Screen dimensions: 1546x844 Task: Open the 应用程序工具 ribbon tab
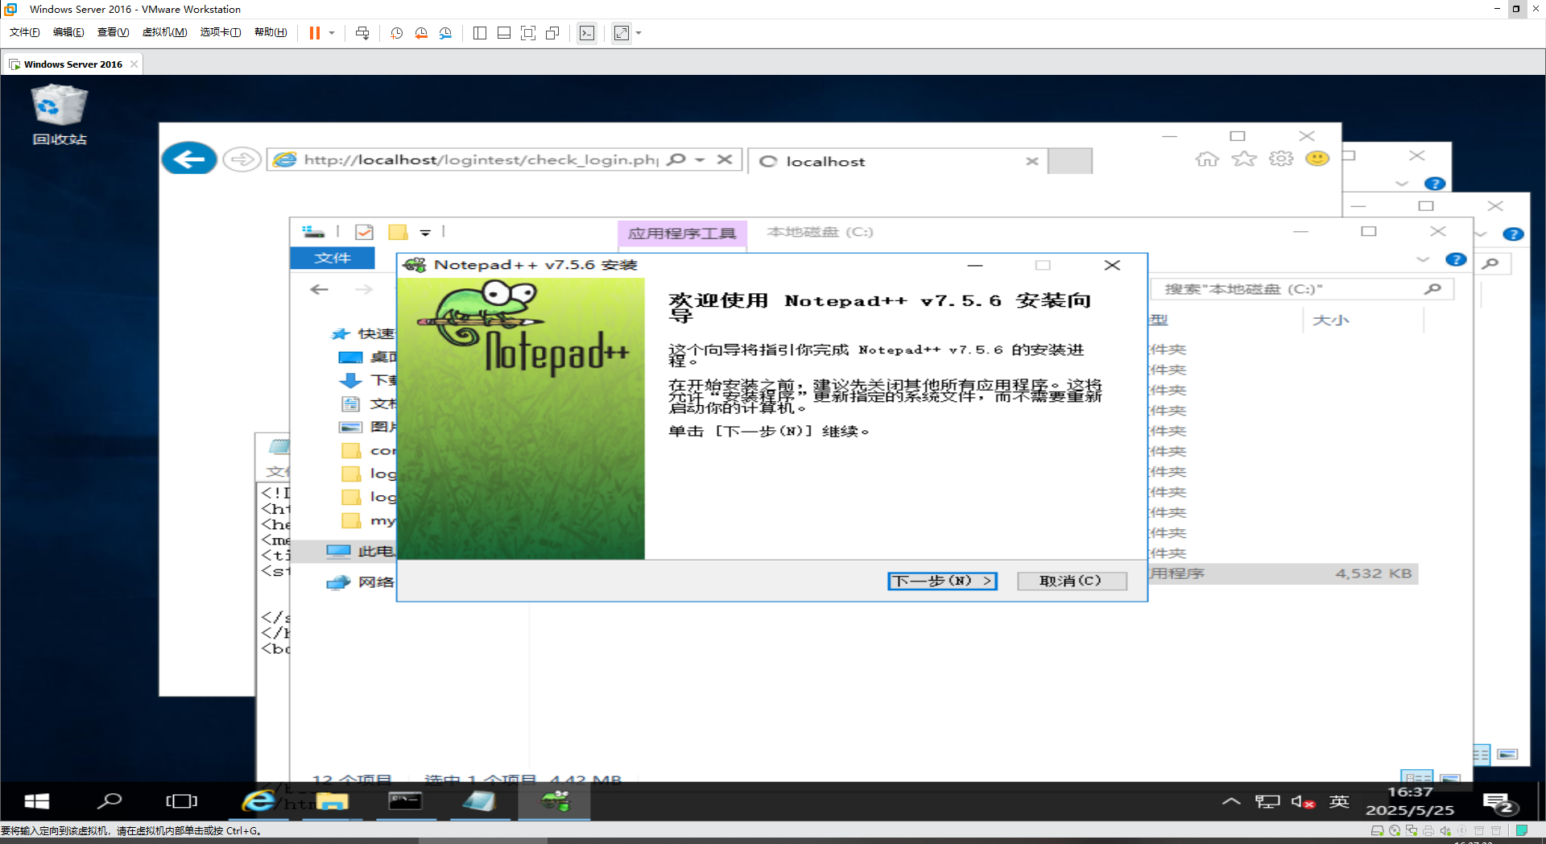[682, 234]
